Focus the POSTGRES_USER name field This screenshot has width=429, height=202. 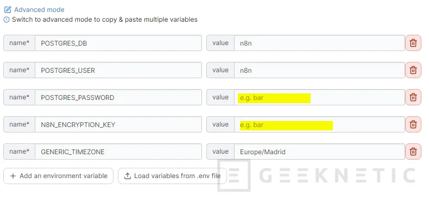click(118, 70)
